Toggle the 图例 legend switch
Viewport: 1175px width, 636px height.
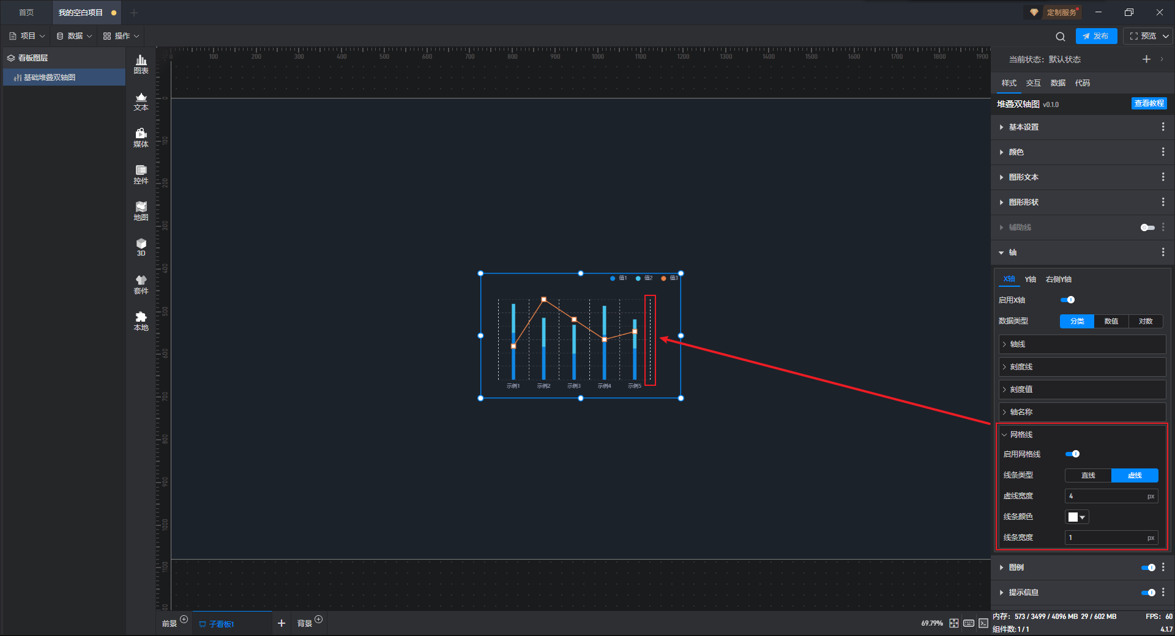pyautogui.click(x=1148, y=568)
